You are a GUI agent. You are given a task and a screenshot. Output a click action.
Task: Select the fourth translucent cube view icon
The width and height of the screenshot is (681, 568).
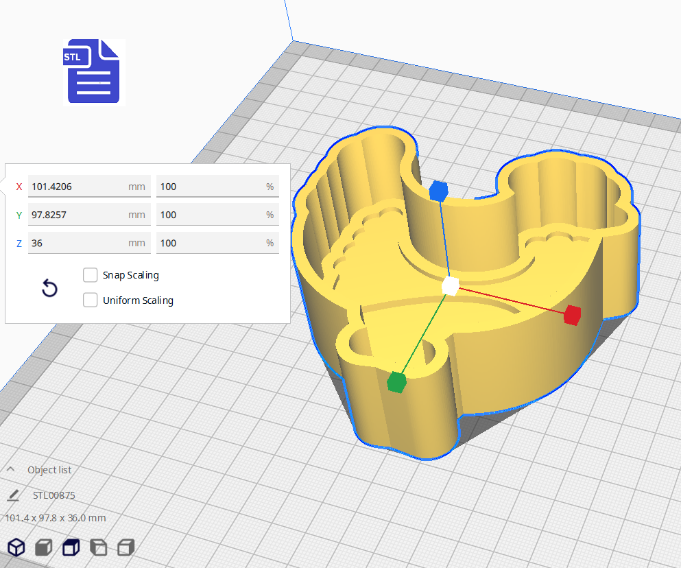click(x=97, y=547)
